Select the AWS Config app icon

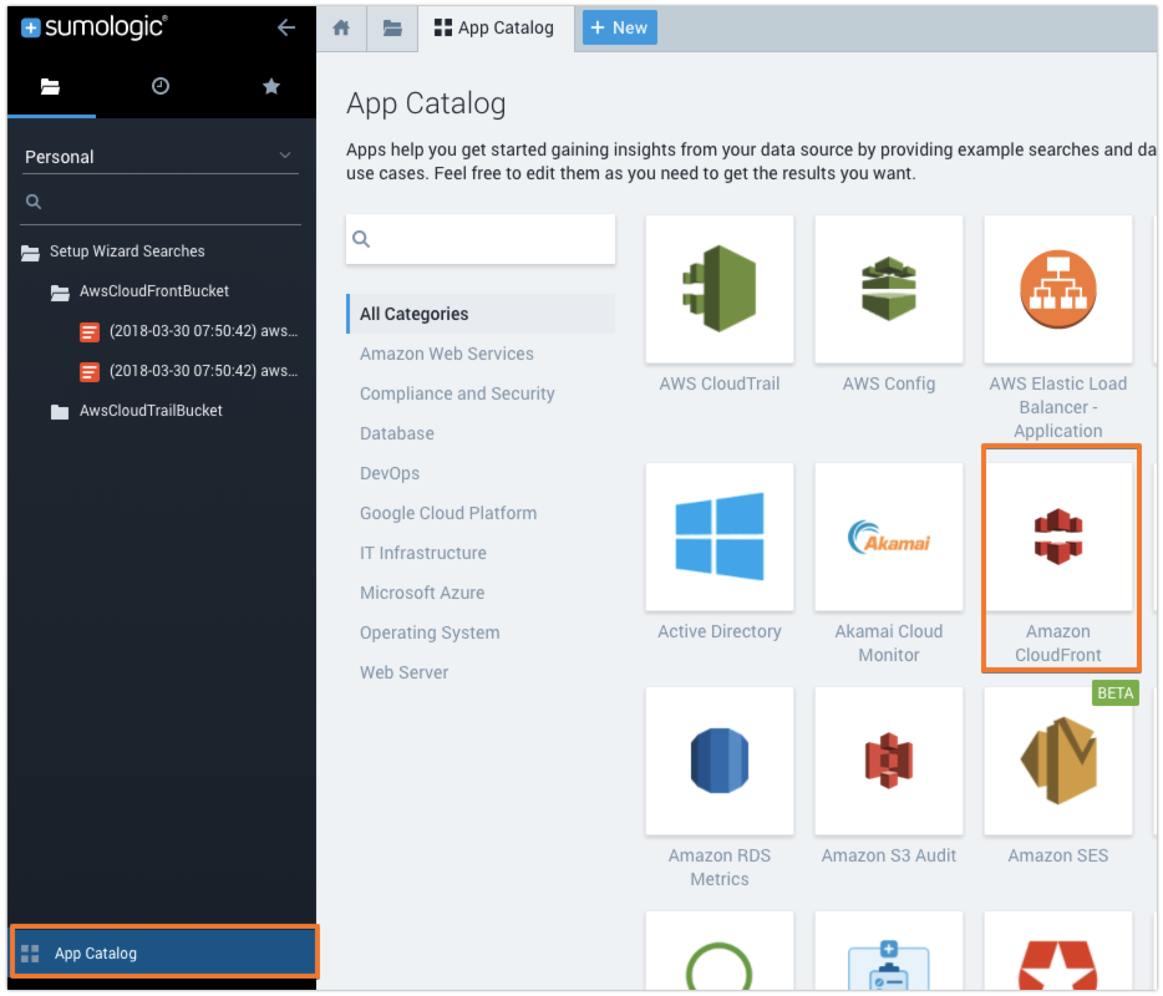pos(888,288)
